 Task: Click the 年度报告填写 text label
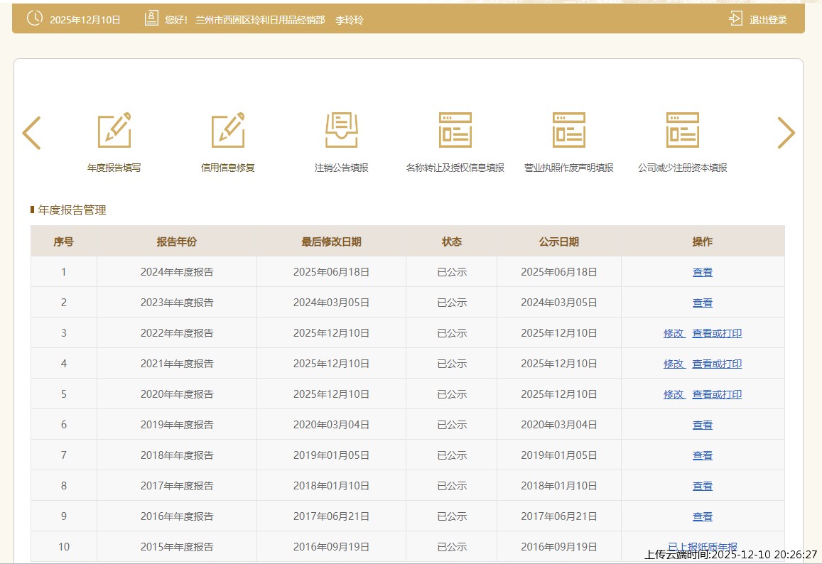pos(114,168)
